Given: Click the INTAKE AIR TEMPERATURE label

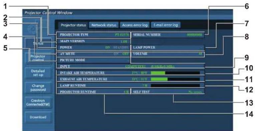Looking at the screenshot, I should (x=82, y=73).
